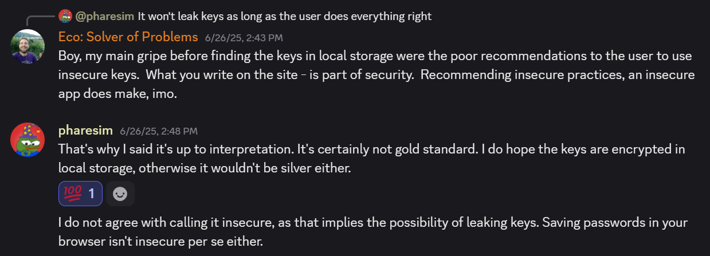Click the text "app does make, imo."
Image resolution: width=710 pixels, height=256 pixels.
pos(118,94)
